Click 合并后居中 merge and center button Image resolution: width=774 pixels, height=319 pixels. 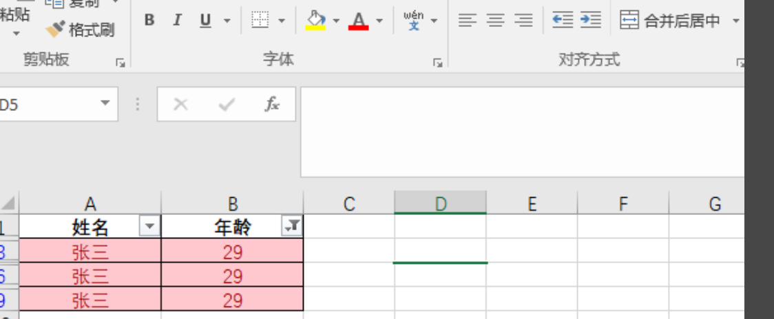click(x=670, y=20)
